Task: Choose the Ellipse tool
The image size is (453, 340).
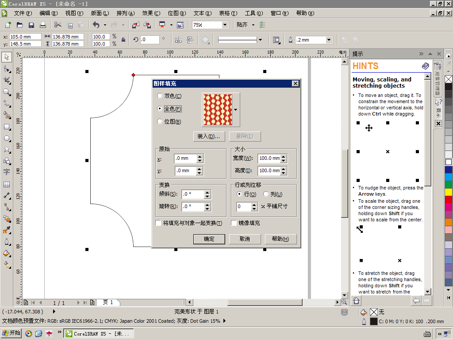Action: (x=7, y=139)
